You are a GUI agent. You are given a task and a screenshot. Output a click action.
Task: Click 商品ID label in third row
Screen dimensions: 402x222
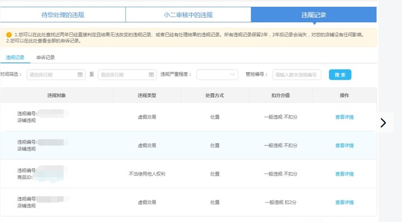coord(25,177)
